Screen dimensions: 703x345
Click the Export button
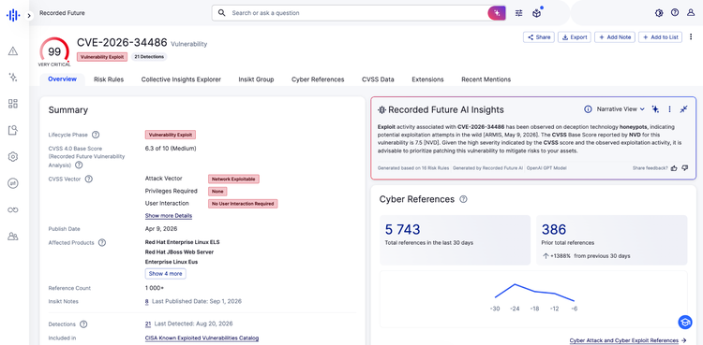pos(575,37)
